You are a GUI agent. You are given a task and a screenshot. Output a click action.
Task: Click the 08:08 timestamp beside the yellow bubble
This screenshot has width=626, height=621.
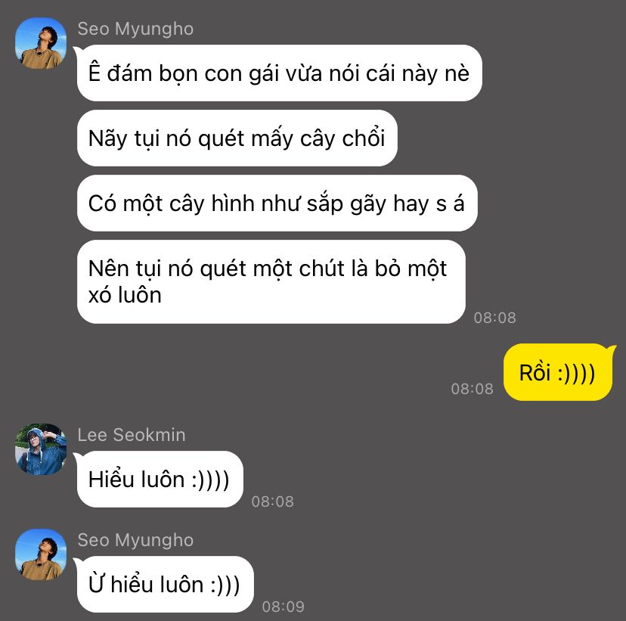click(x=472, y=389)
